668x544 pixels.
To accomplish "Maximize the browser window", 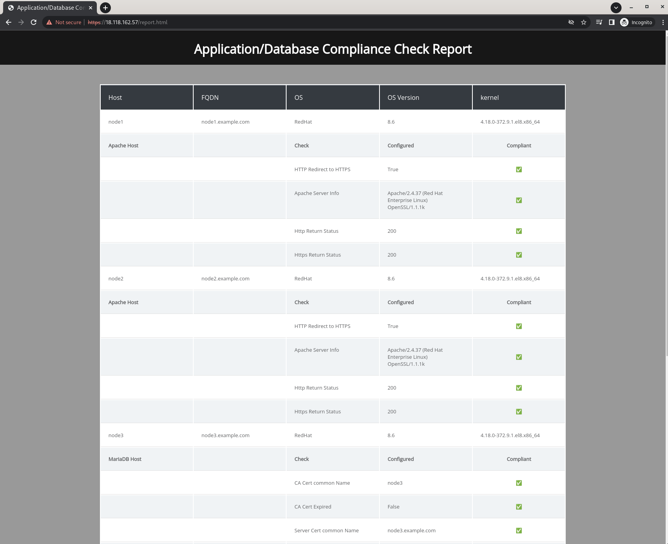I will (x=647, y=7).
